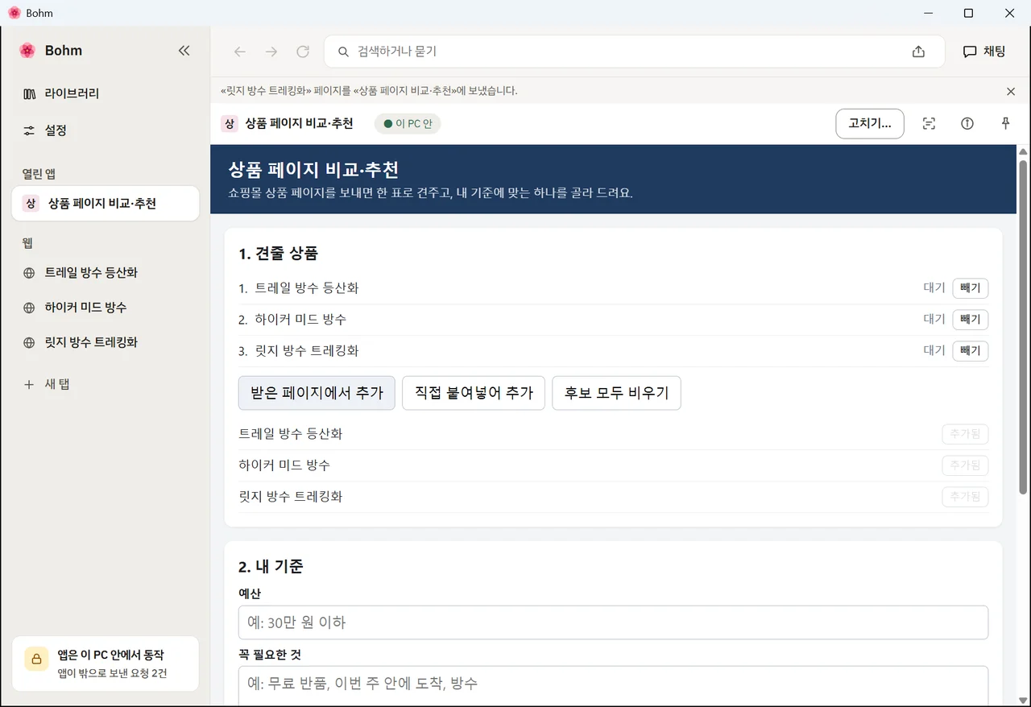Viewport: 1031px width, 707px height.
Task: Switch to the 릿지 방수 트레킹화 web tab
Action: click(106, 342)
